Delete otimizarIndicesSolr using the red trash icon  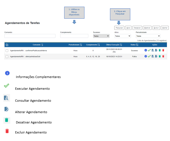point(163,56)
